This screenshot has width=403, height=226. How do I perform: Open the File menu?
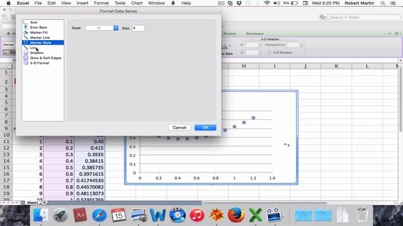point(38,3)
